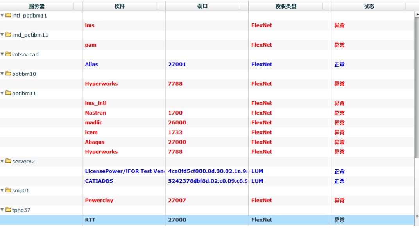Click the intl_potibm11 folder icon
This screenshot has height=228, width=419.
(x=8, y=15)
